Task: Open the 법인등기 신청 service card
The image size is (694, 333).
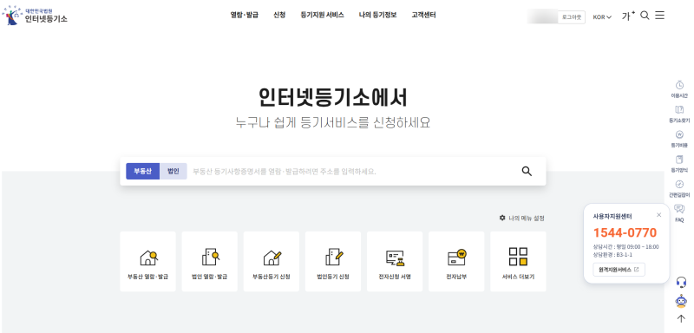Action: [x=333, y=261]
